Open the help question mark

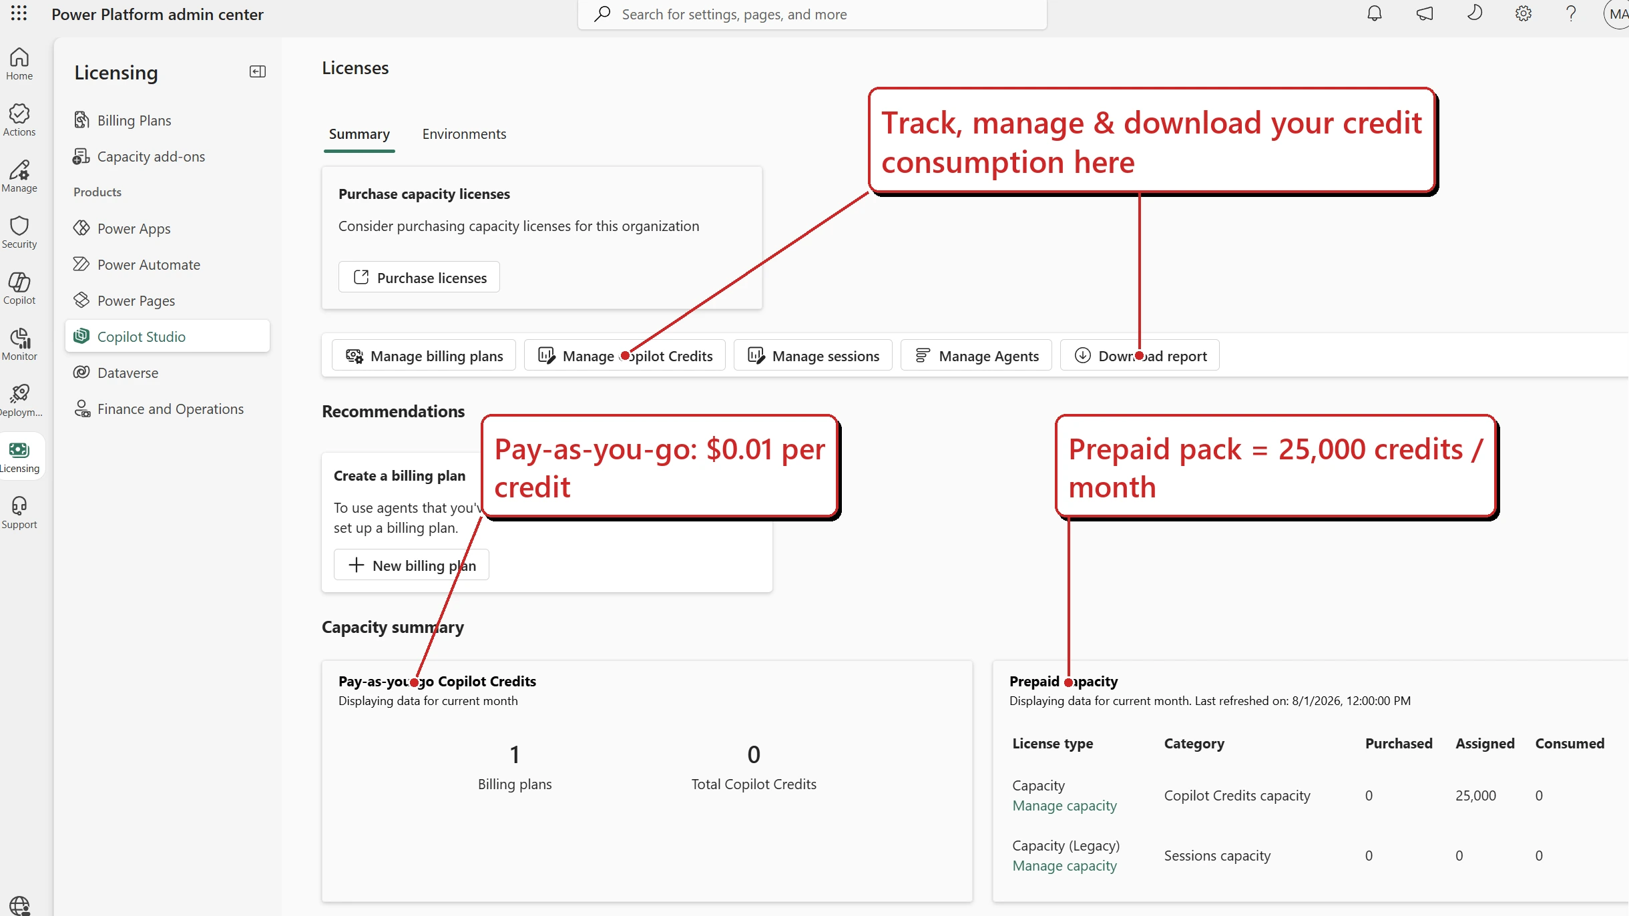tap(1572, 13)
